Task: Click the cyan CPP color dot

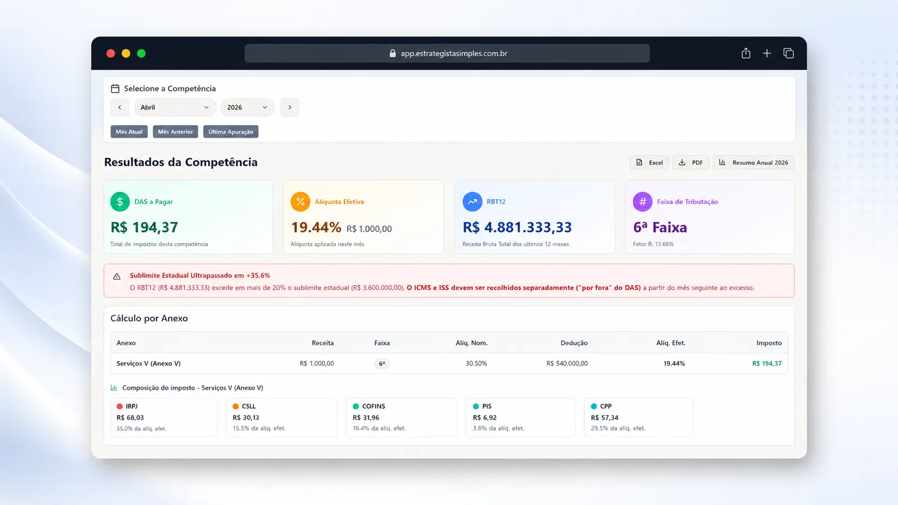Action: (x=594, y=406)
